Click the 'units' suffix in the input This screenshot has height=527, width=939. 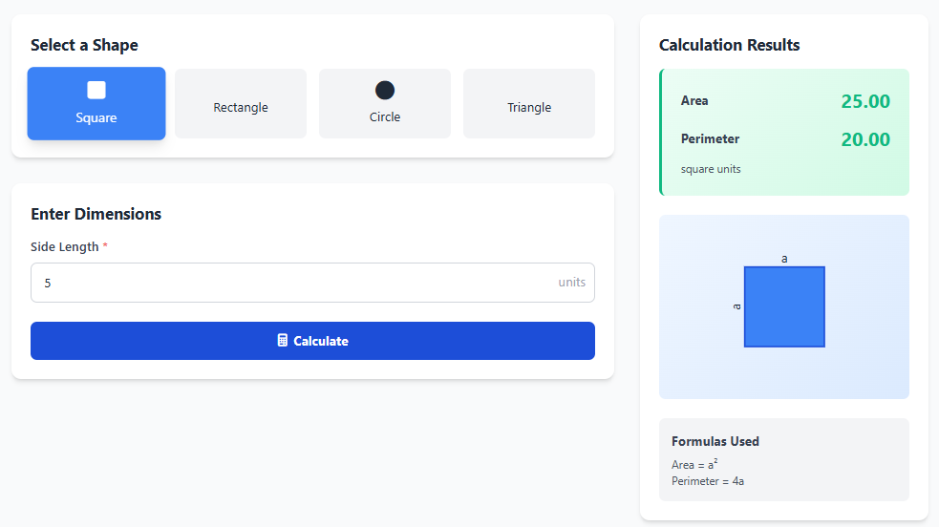click(571, 283)
